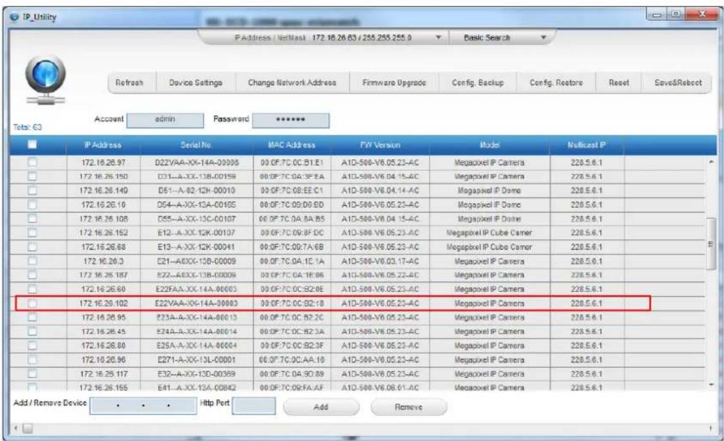Click the Account input field
The width and height of the screenshot is (724, 441).
165,120
